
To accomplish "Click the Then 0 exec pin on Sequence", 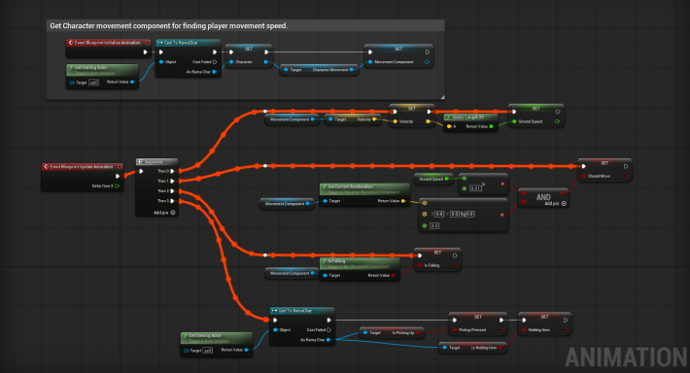I will point(172,171).
